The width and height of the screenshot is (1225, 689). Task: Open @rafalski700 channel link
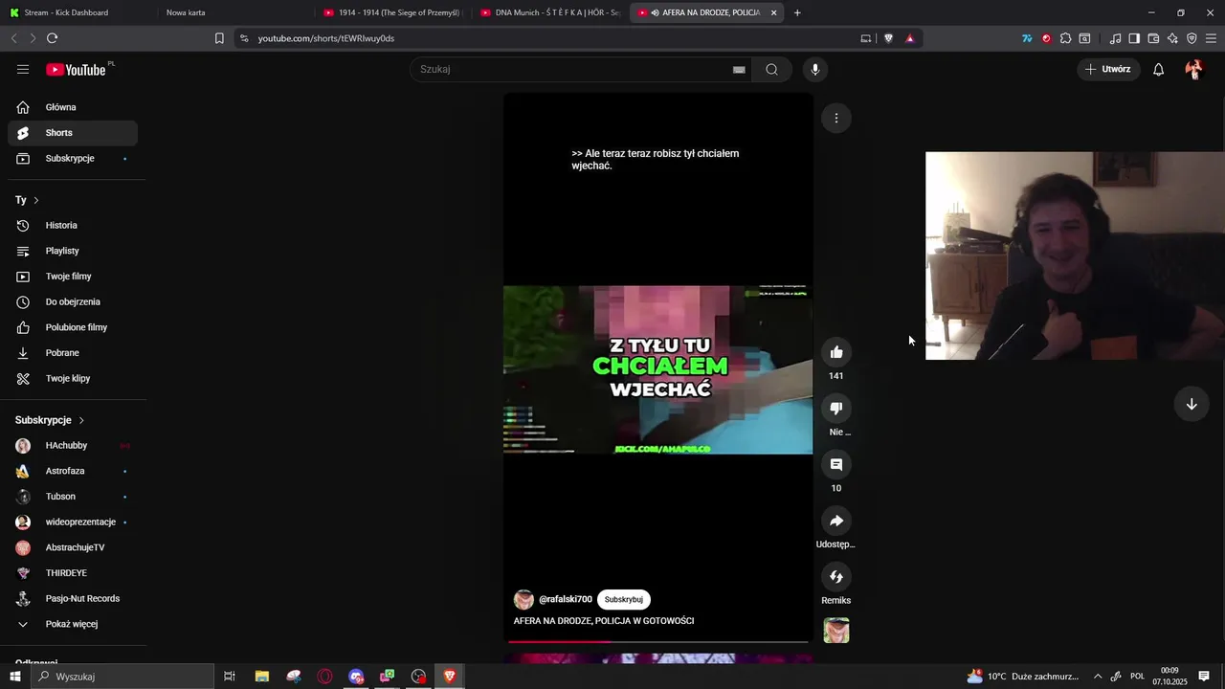point(566,600)
